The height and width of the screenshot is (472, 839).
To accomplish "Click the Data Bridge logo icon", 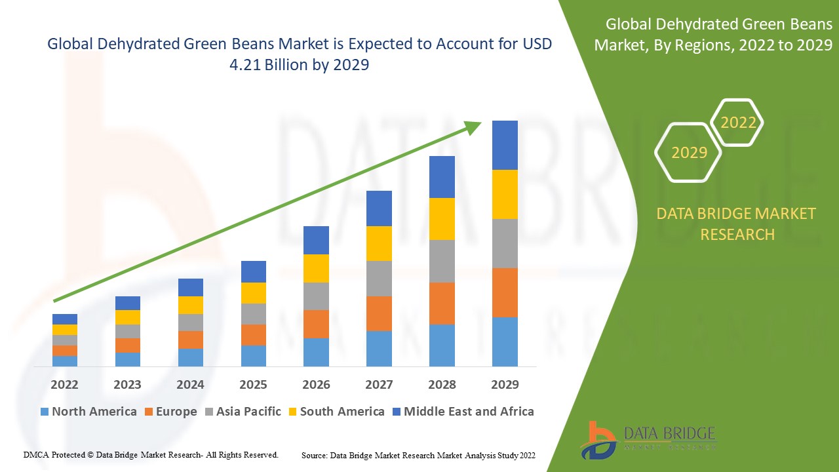I will click(598, 440).
